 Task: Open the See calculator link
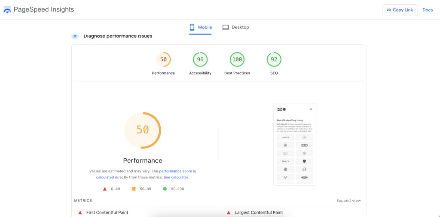click(x=176, y=177)
